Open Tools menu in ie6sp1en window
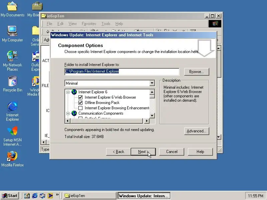Viewport: 267px width, 200px height. [x=106, y=24]
